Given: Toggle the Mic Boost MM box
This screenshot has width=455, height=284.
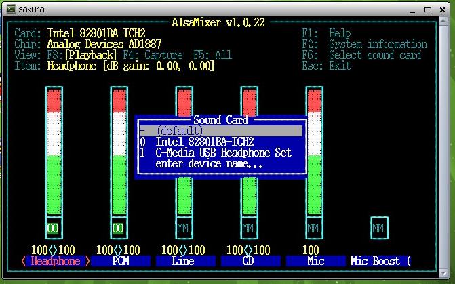Looking at the screenshot, I should pos(378,228).
